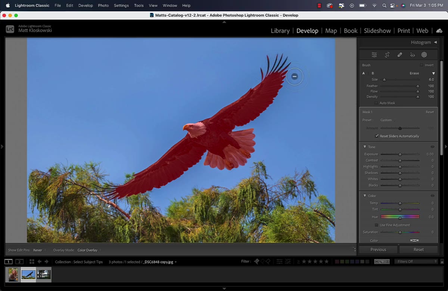Screen dimensions: 448x291
Task: Select the third filmstrip thumbnail
Action: coord(44,275)
